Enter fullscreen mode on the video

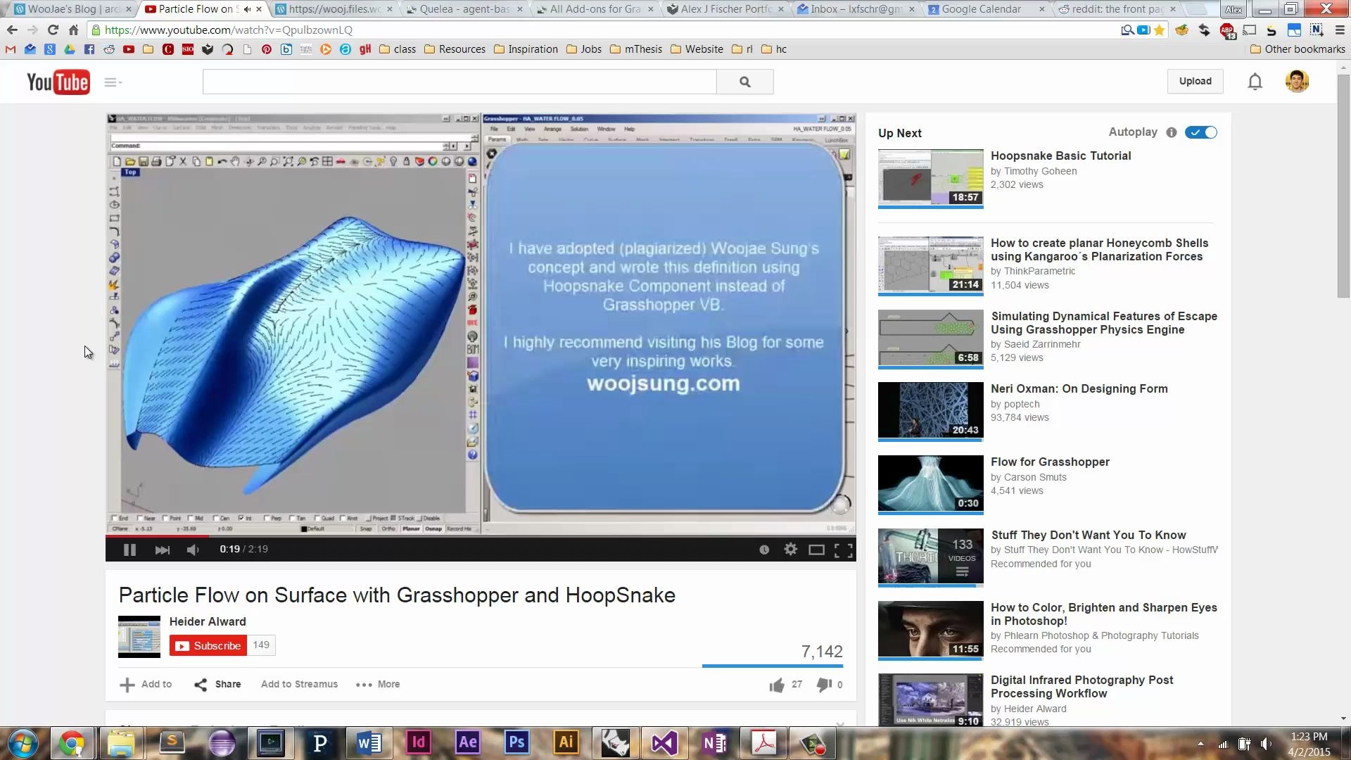pos(842,550)
